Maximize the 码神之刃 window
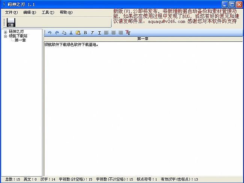Viewport: 244px width, 183px height. point(232,5)
